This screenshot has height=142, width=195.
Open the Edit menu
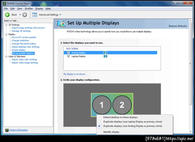coord(12,8)
